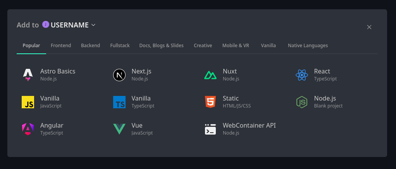This screenshot has width=396, height=169.
Task: Open the USERNAME account selector
Action: (x=69, y=25)
